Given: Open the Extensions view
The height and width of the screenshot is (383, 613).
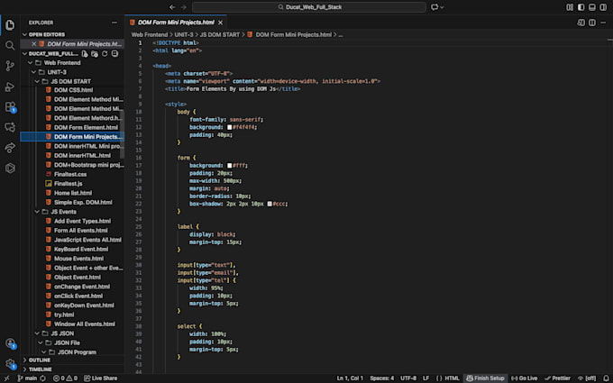Looking at the screenshot, I should [10, 106].
